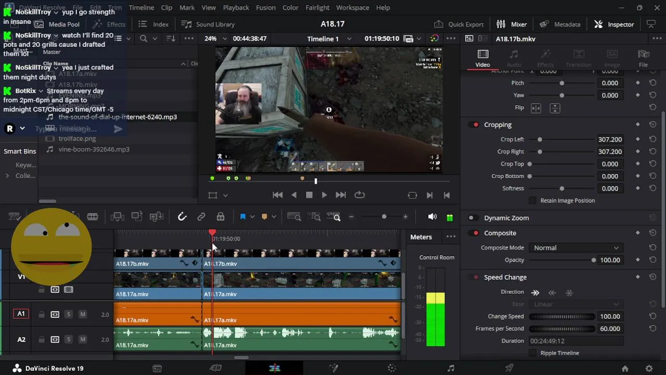Image resolution: width=666 pixels, height=375 pixels.
Task: Toggle linked selection chain icon
Action: coord(201,217)
